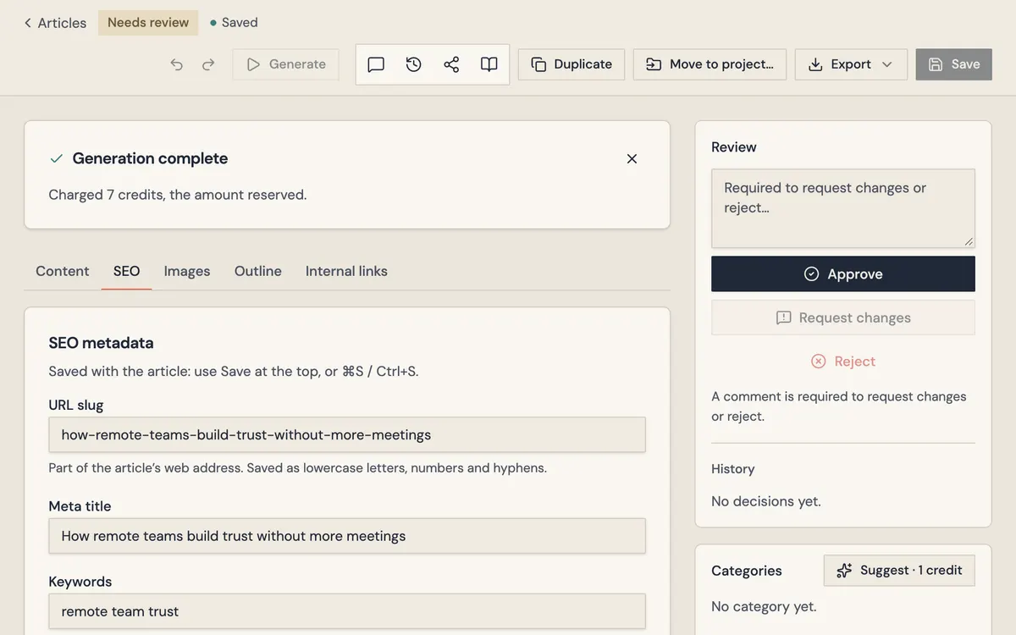Click the review comment text area
This screenshot has width=1016, height=635.
pos(843,208)
